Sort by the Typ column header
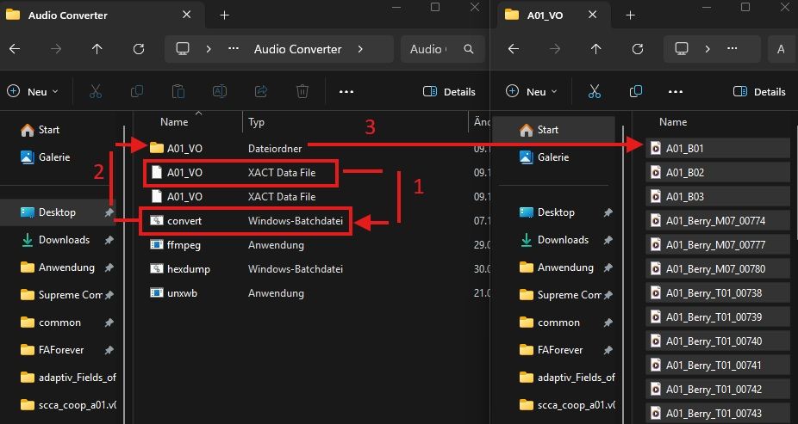Viewport: 798px width, 424px height. pos(256,122)
